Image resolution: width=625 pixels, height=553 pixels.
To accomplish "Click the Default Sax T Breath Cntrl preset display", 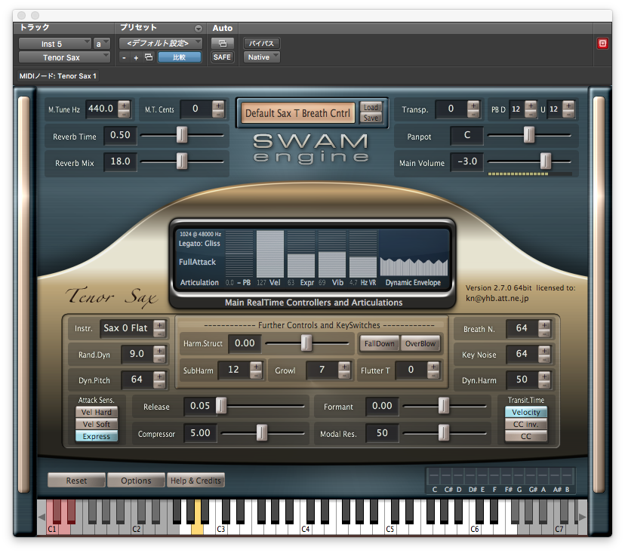I will tap(297, 113).
